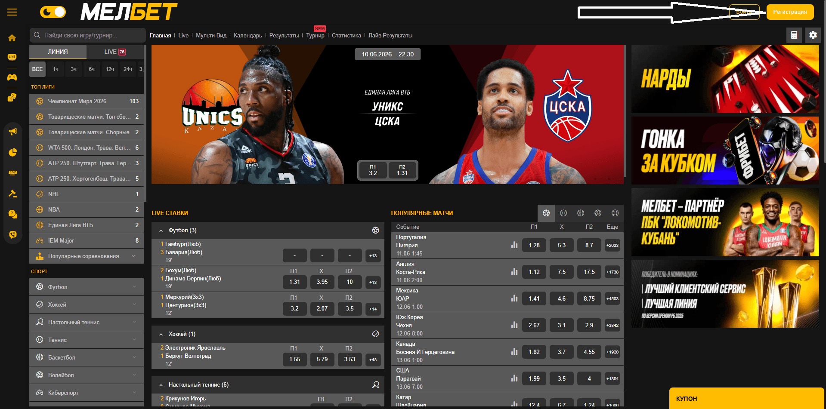Open the gamepad icon in sidebar
The height and width of the screenshot is (409, 826).
(12, 77)
